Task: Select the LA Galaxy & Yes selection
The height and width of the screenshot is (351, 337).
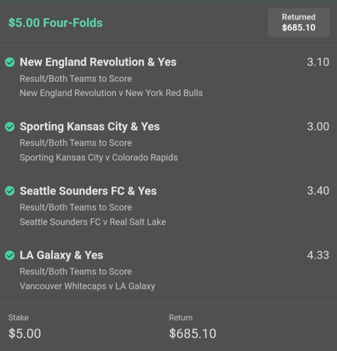Action: coord(61,255)
